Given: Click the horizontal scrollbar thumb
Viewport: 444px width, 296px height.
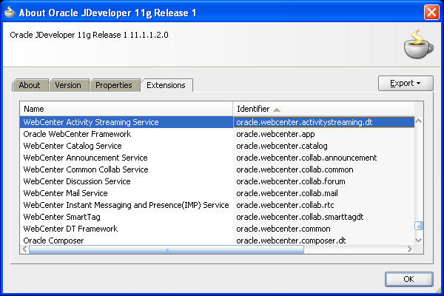Looking at the screenshot, I should click(x=166, y=249).
